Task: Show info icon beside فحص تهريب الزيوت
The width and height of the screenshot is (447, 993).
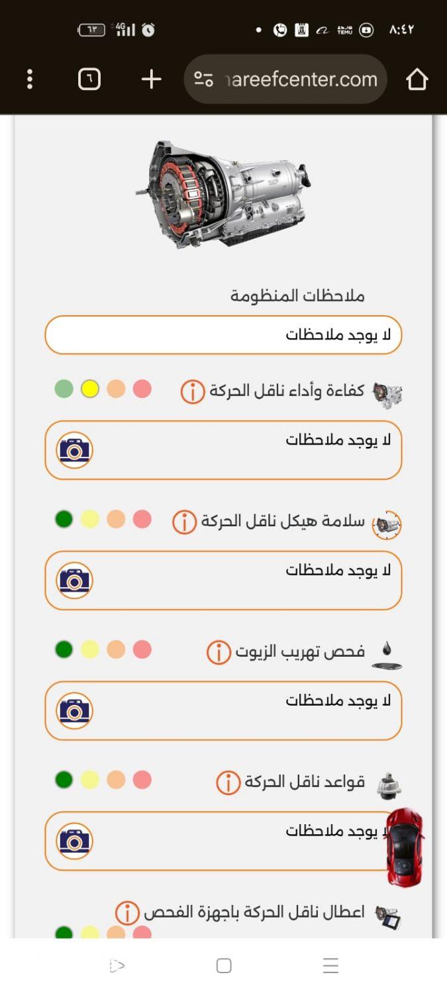Action: [219, 653]
